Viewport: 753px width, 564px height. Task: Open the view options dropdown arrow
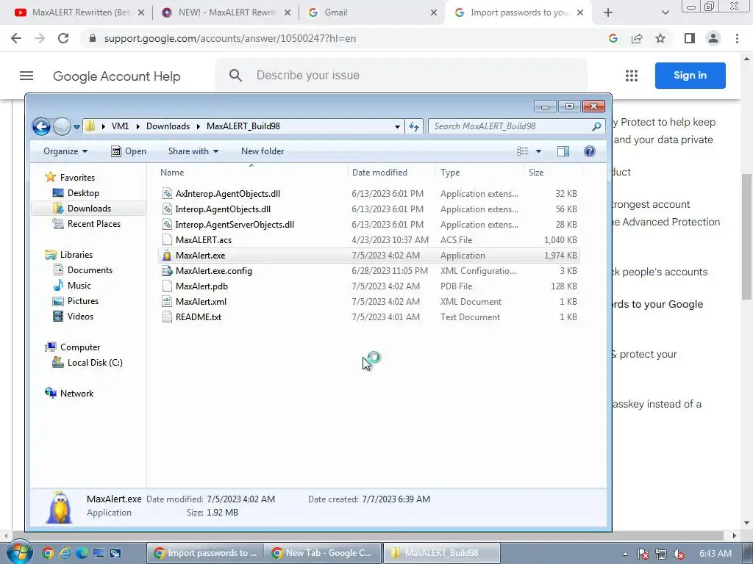(x=538, y=151)
